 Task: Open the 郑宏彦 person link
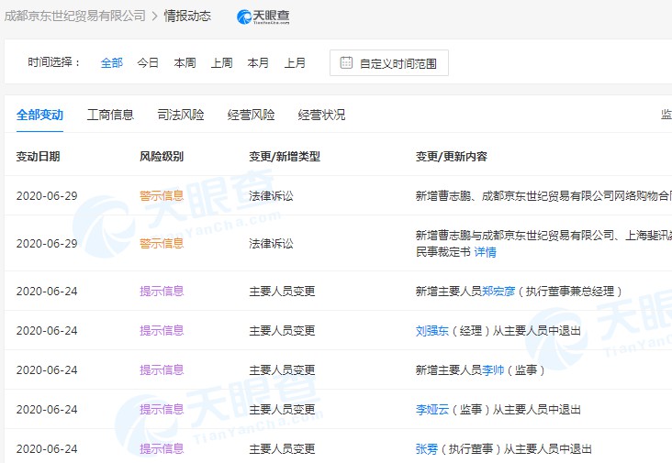click(498, 292)
